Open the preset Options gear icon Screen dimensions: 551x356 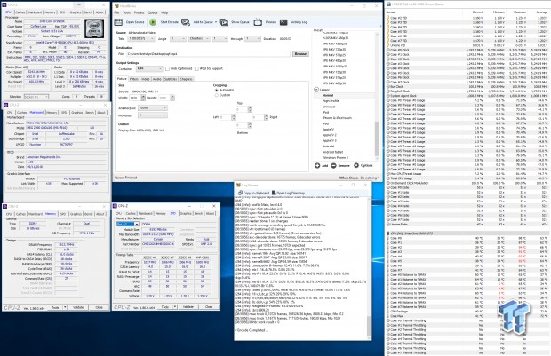click(x=356, y=165)
